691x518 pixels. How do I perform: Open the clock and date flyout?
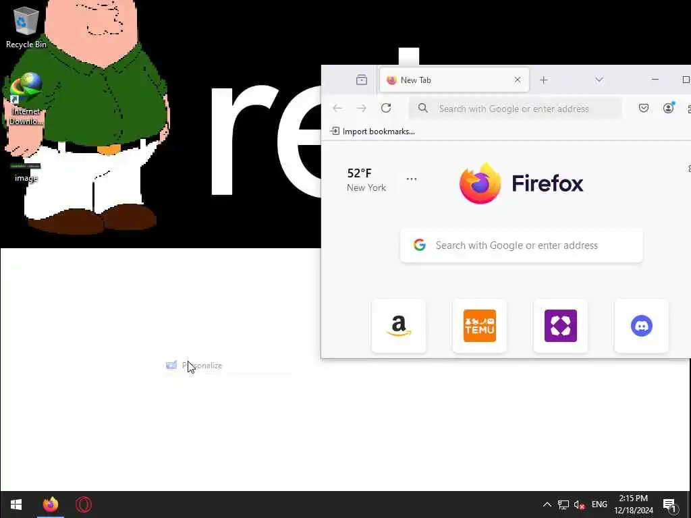click(x=634, y=505)
